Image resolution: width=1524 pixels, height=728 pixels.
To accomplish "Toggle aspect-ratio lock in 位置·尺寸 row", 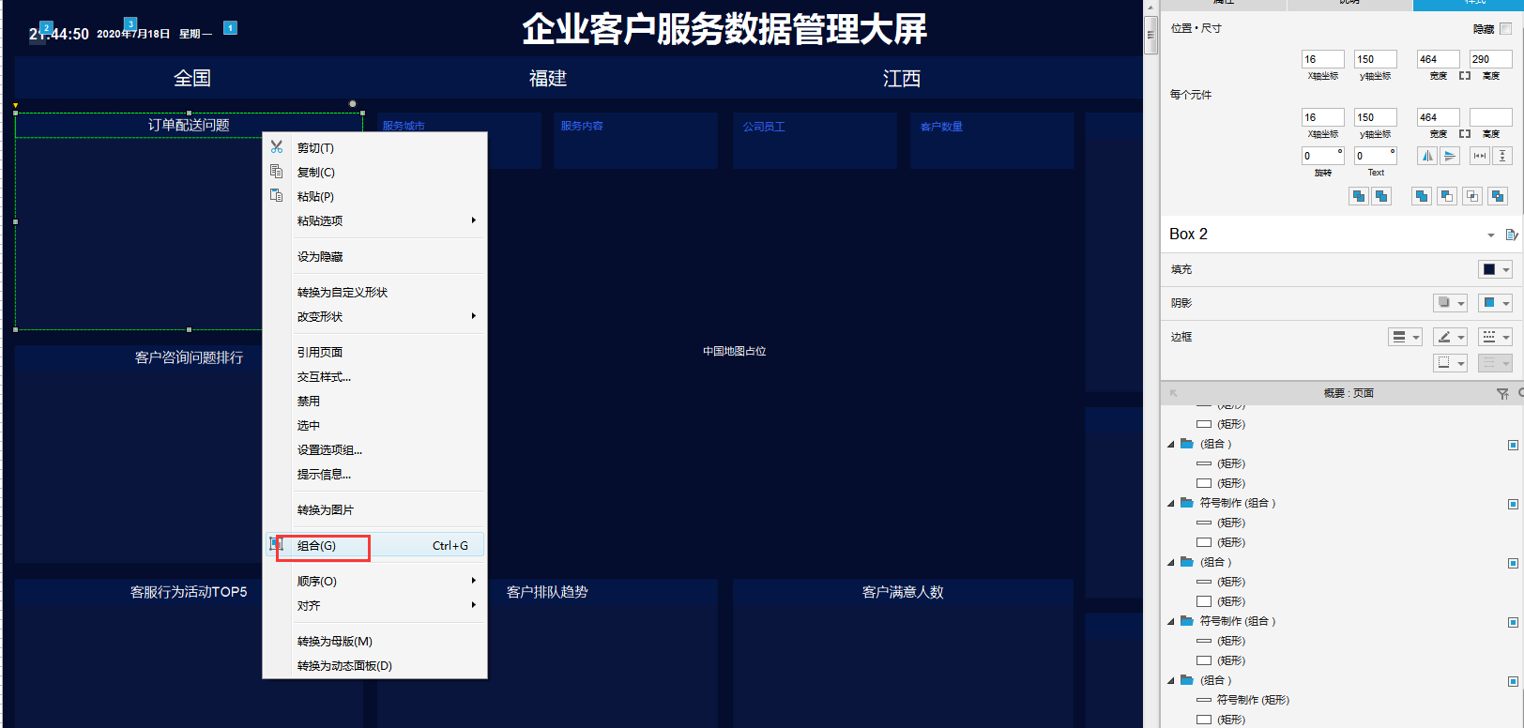I will click(x=1465, y=75).
